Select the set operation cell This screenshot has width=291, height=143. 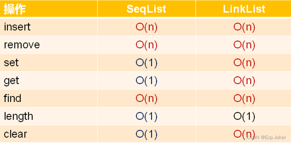pyautogui.click(x=11, y=63)
